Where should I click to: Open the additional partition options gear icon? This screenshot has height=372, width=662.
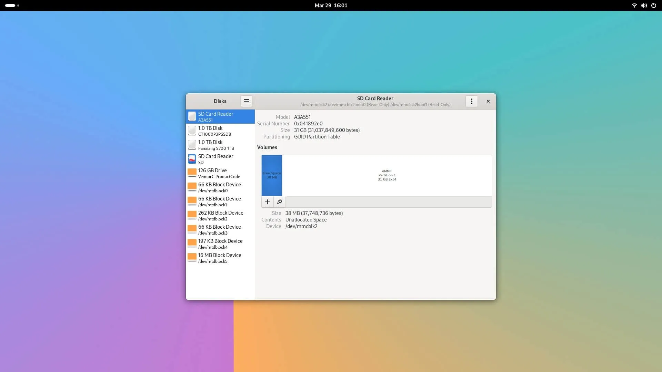point(280,202)
